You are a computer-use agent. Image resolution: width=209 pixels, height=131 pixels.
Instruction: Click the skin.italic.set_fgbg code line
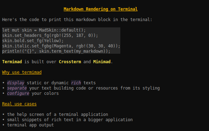61,46
